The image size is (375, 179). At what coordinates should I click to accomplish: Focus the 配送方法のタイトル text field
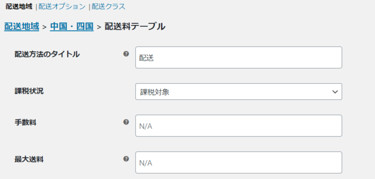click(239, 57)
